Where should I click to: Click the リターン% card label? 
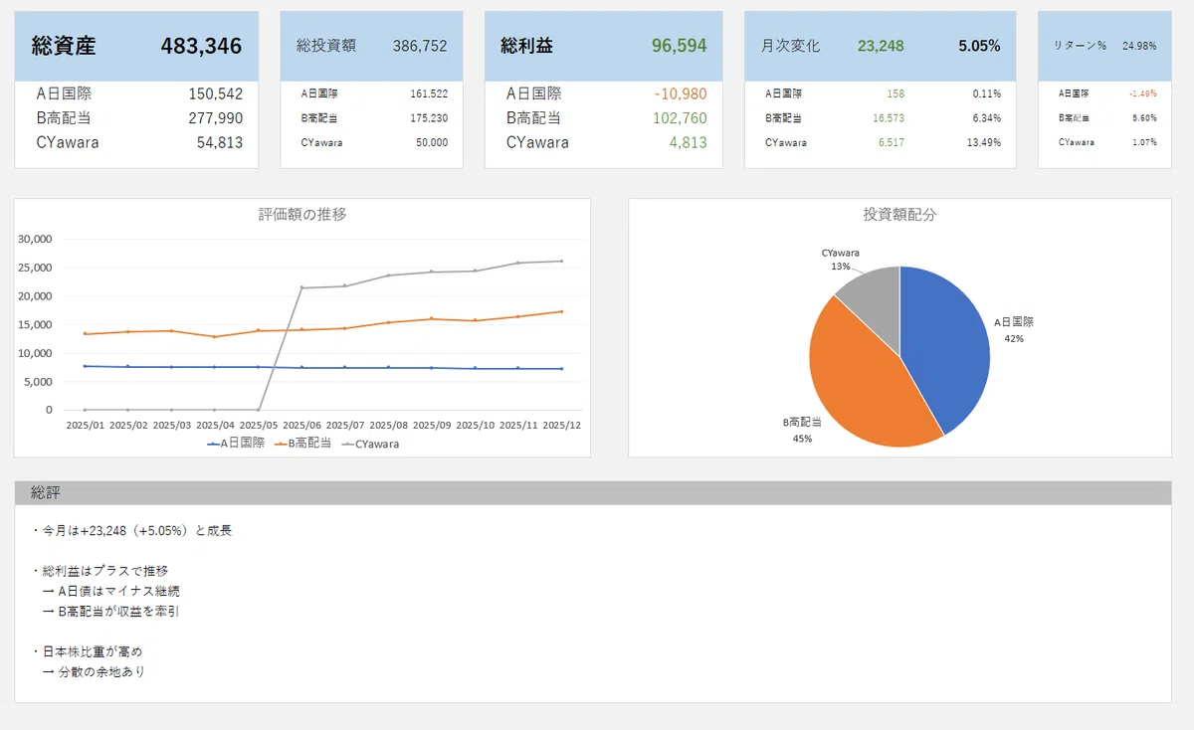pyautogui.click(x=1080, y=46)
